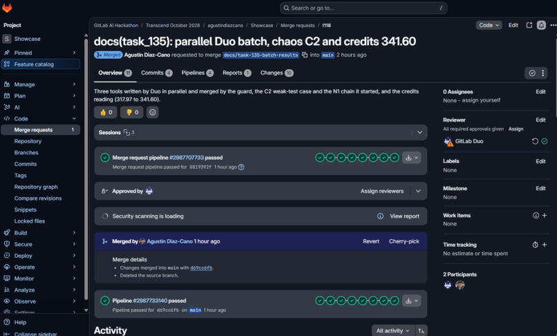Click Cherry-pick button

pos(404,241)
